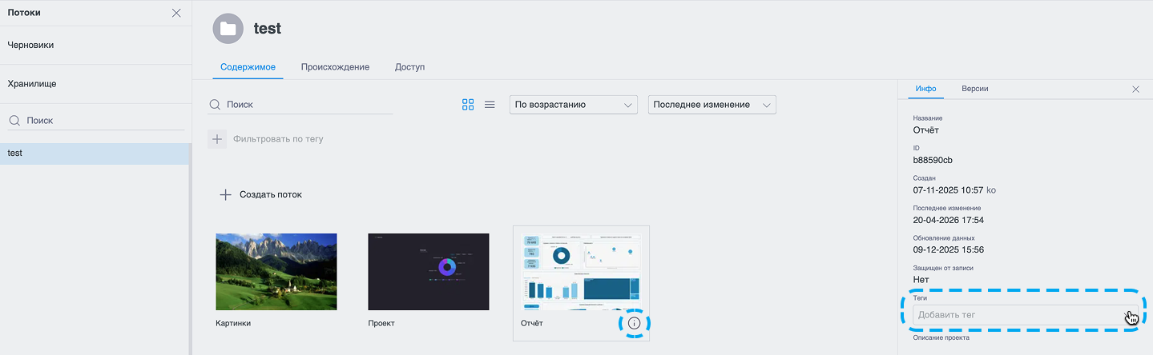Open the Последнее изменение dropdown

(x=712, y=105)
